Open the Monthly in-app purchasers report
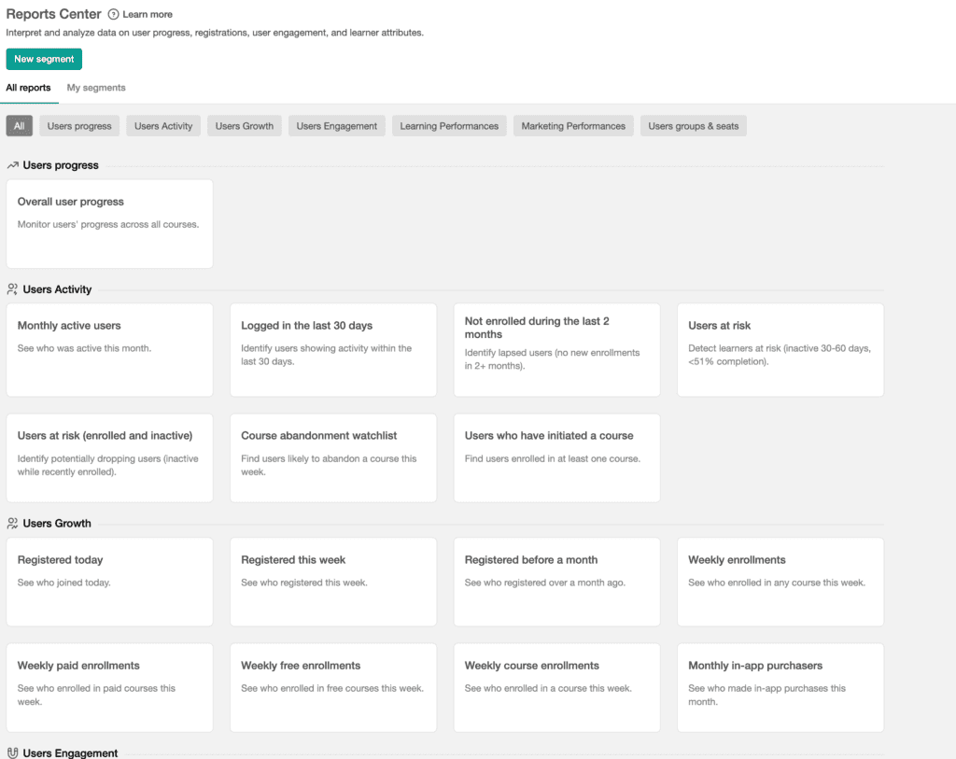Screen dimensions: 956x759 [780, 687]
